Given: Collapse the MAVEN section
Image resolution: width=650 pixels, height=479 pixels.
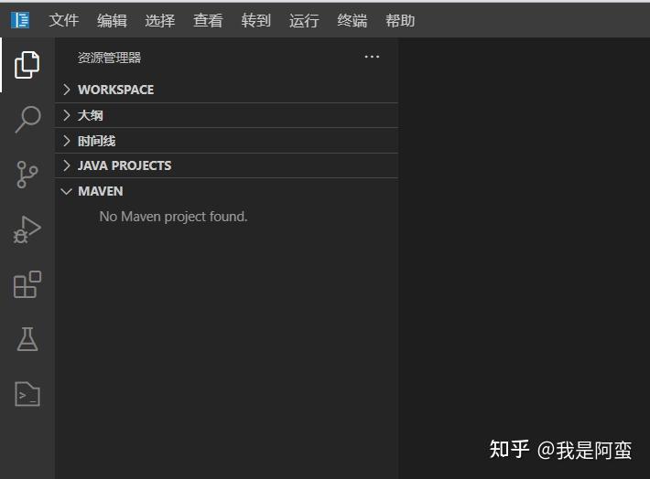Looking at the screenshot, I should click(x=227, y=191).
